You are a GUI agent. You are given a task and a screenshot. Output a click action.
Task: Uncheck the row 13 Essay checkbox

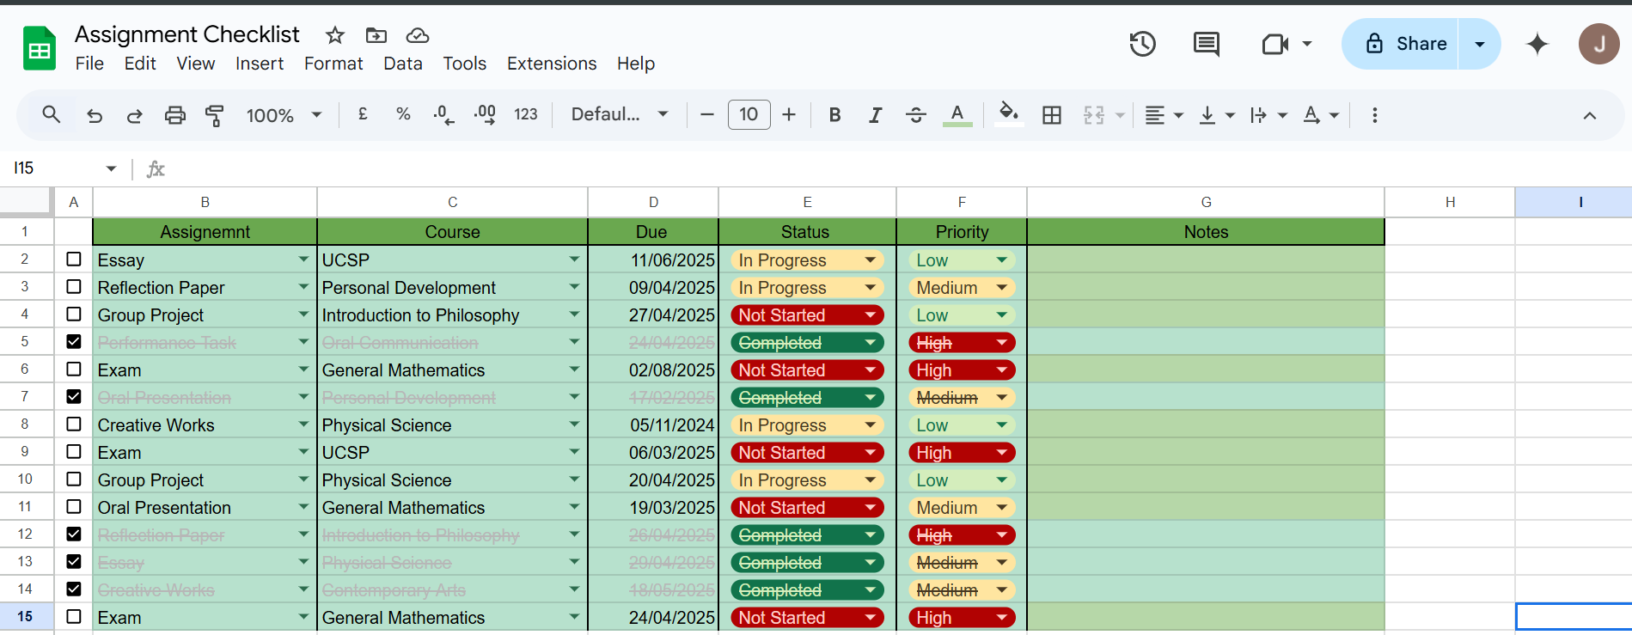(x=74, y=562)
